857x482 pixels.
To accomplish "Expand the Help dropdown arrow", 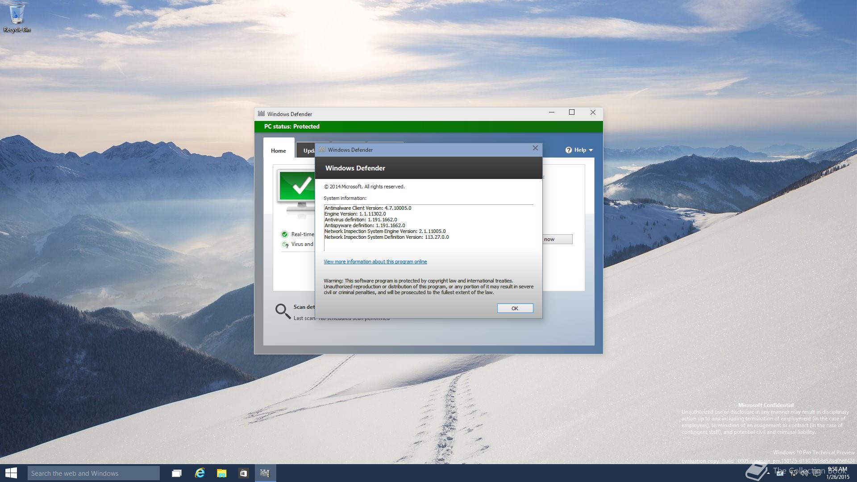I will tap(591, 150).
